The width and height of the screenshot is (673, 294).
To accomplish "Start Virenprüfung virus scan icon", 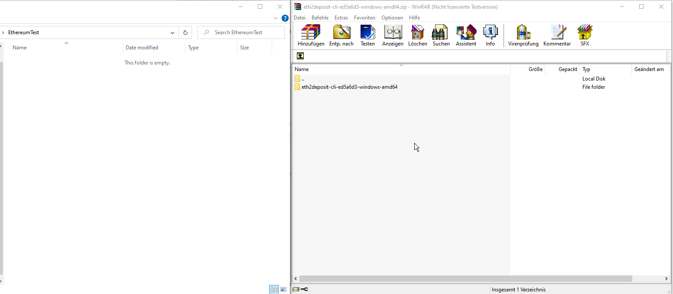I will (x=523, y=36).
